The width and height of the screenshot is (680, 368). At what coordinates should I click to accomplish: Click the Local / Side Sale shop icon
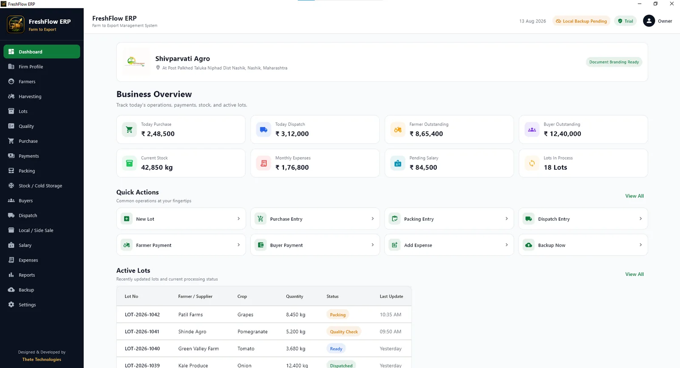coord(11,230)
